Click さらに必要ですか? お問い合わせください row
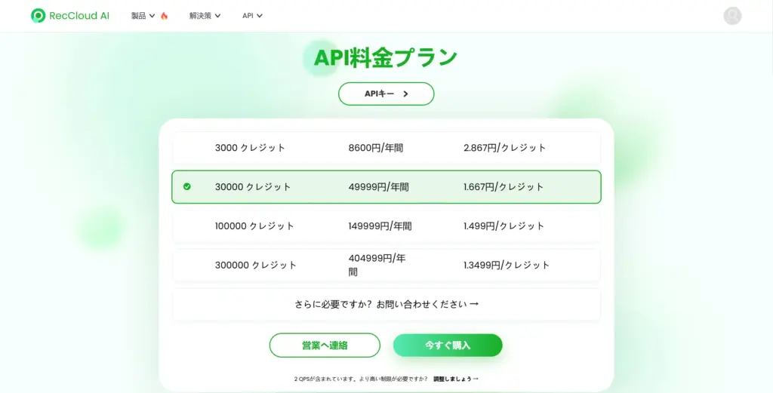Image resolution: width=773 pixels, height=393 pixels. point(386,305)
